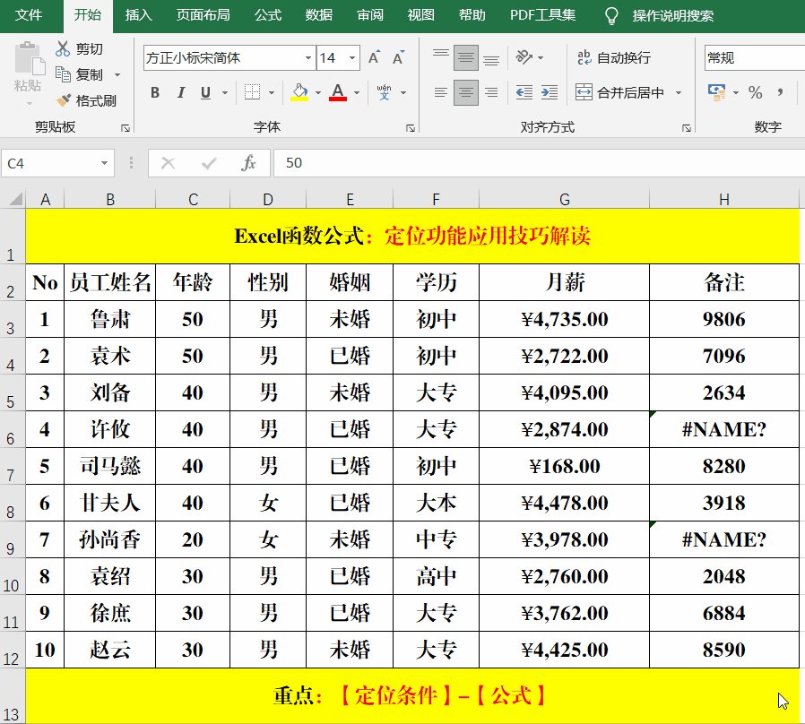Select cell containing ¥168.00
The height and width of the screenshot is (724, 805).
tap(564, 466)
